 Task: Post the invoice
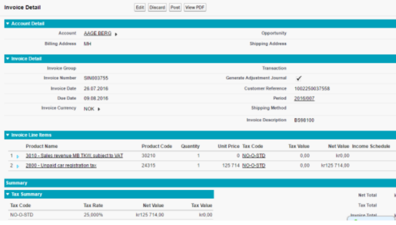[x=175, y=7]
